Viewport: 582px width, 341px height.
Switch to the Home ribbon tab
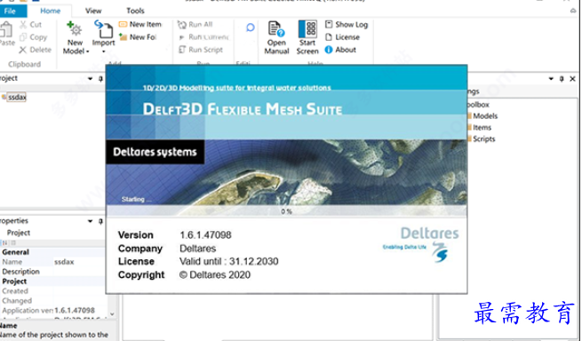point(51,12)
